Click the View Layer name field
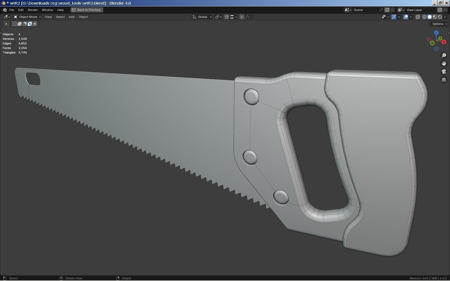450x281 pixels. [x=421, y=10]
